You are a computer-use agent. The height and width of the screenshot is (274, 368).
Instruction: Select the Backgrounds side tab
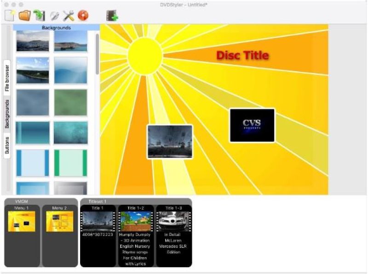[7, 113]
